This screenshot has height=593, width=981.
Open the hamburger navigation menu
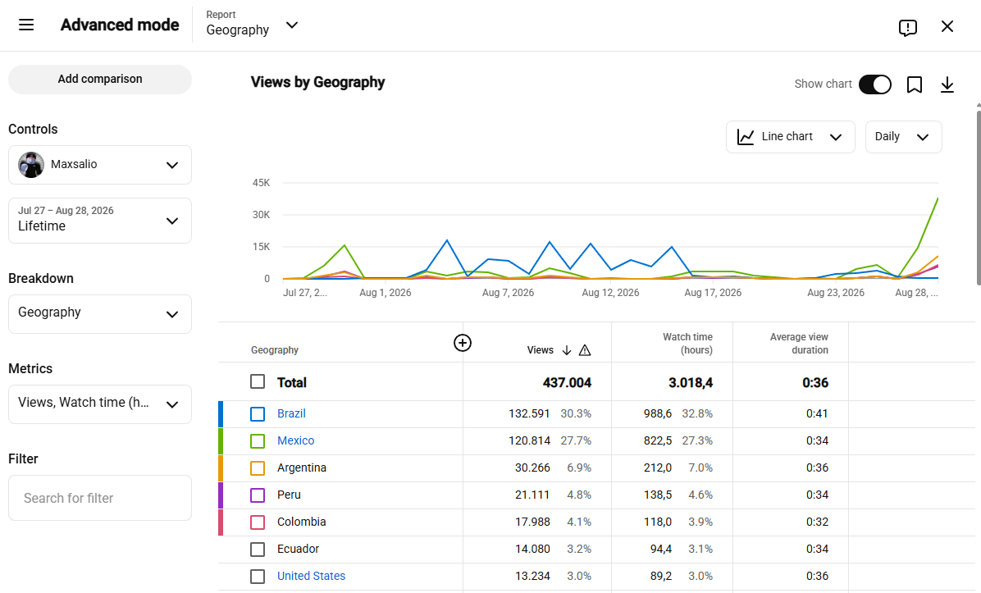click(x=26, y=25)
